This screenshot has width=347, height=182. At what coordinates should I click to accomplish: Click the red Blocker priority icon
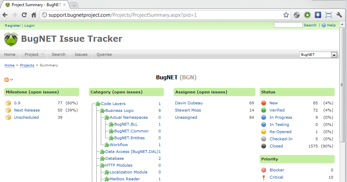click(x=264, y=170)
